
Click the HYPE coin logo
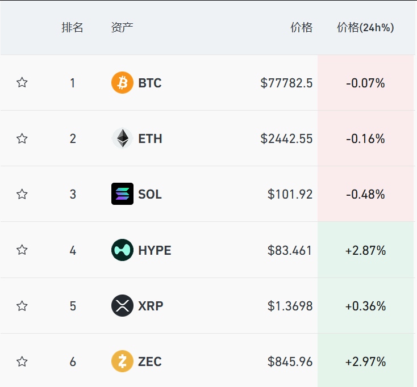(122, 250)
